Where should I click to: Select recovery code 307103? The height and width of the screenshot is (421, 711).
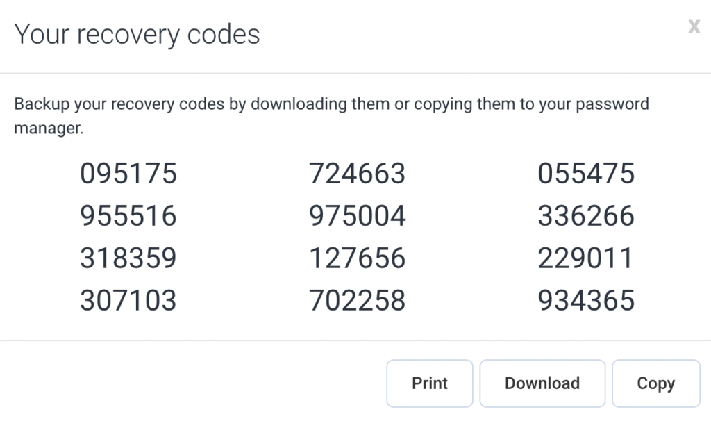tap(128, 300)
